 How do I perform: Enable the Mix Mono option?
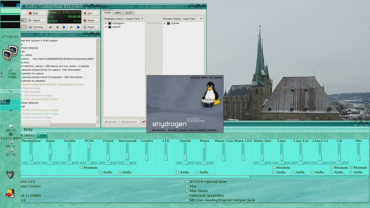[x=187, y=191]
